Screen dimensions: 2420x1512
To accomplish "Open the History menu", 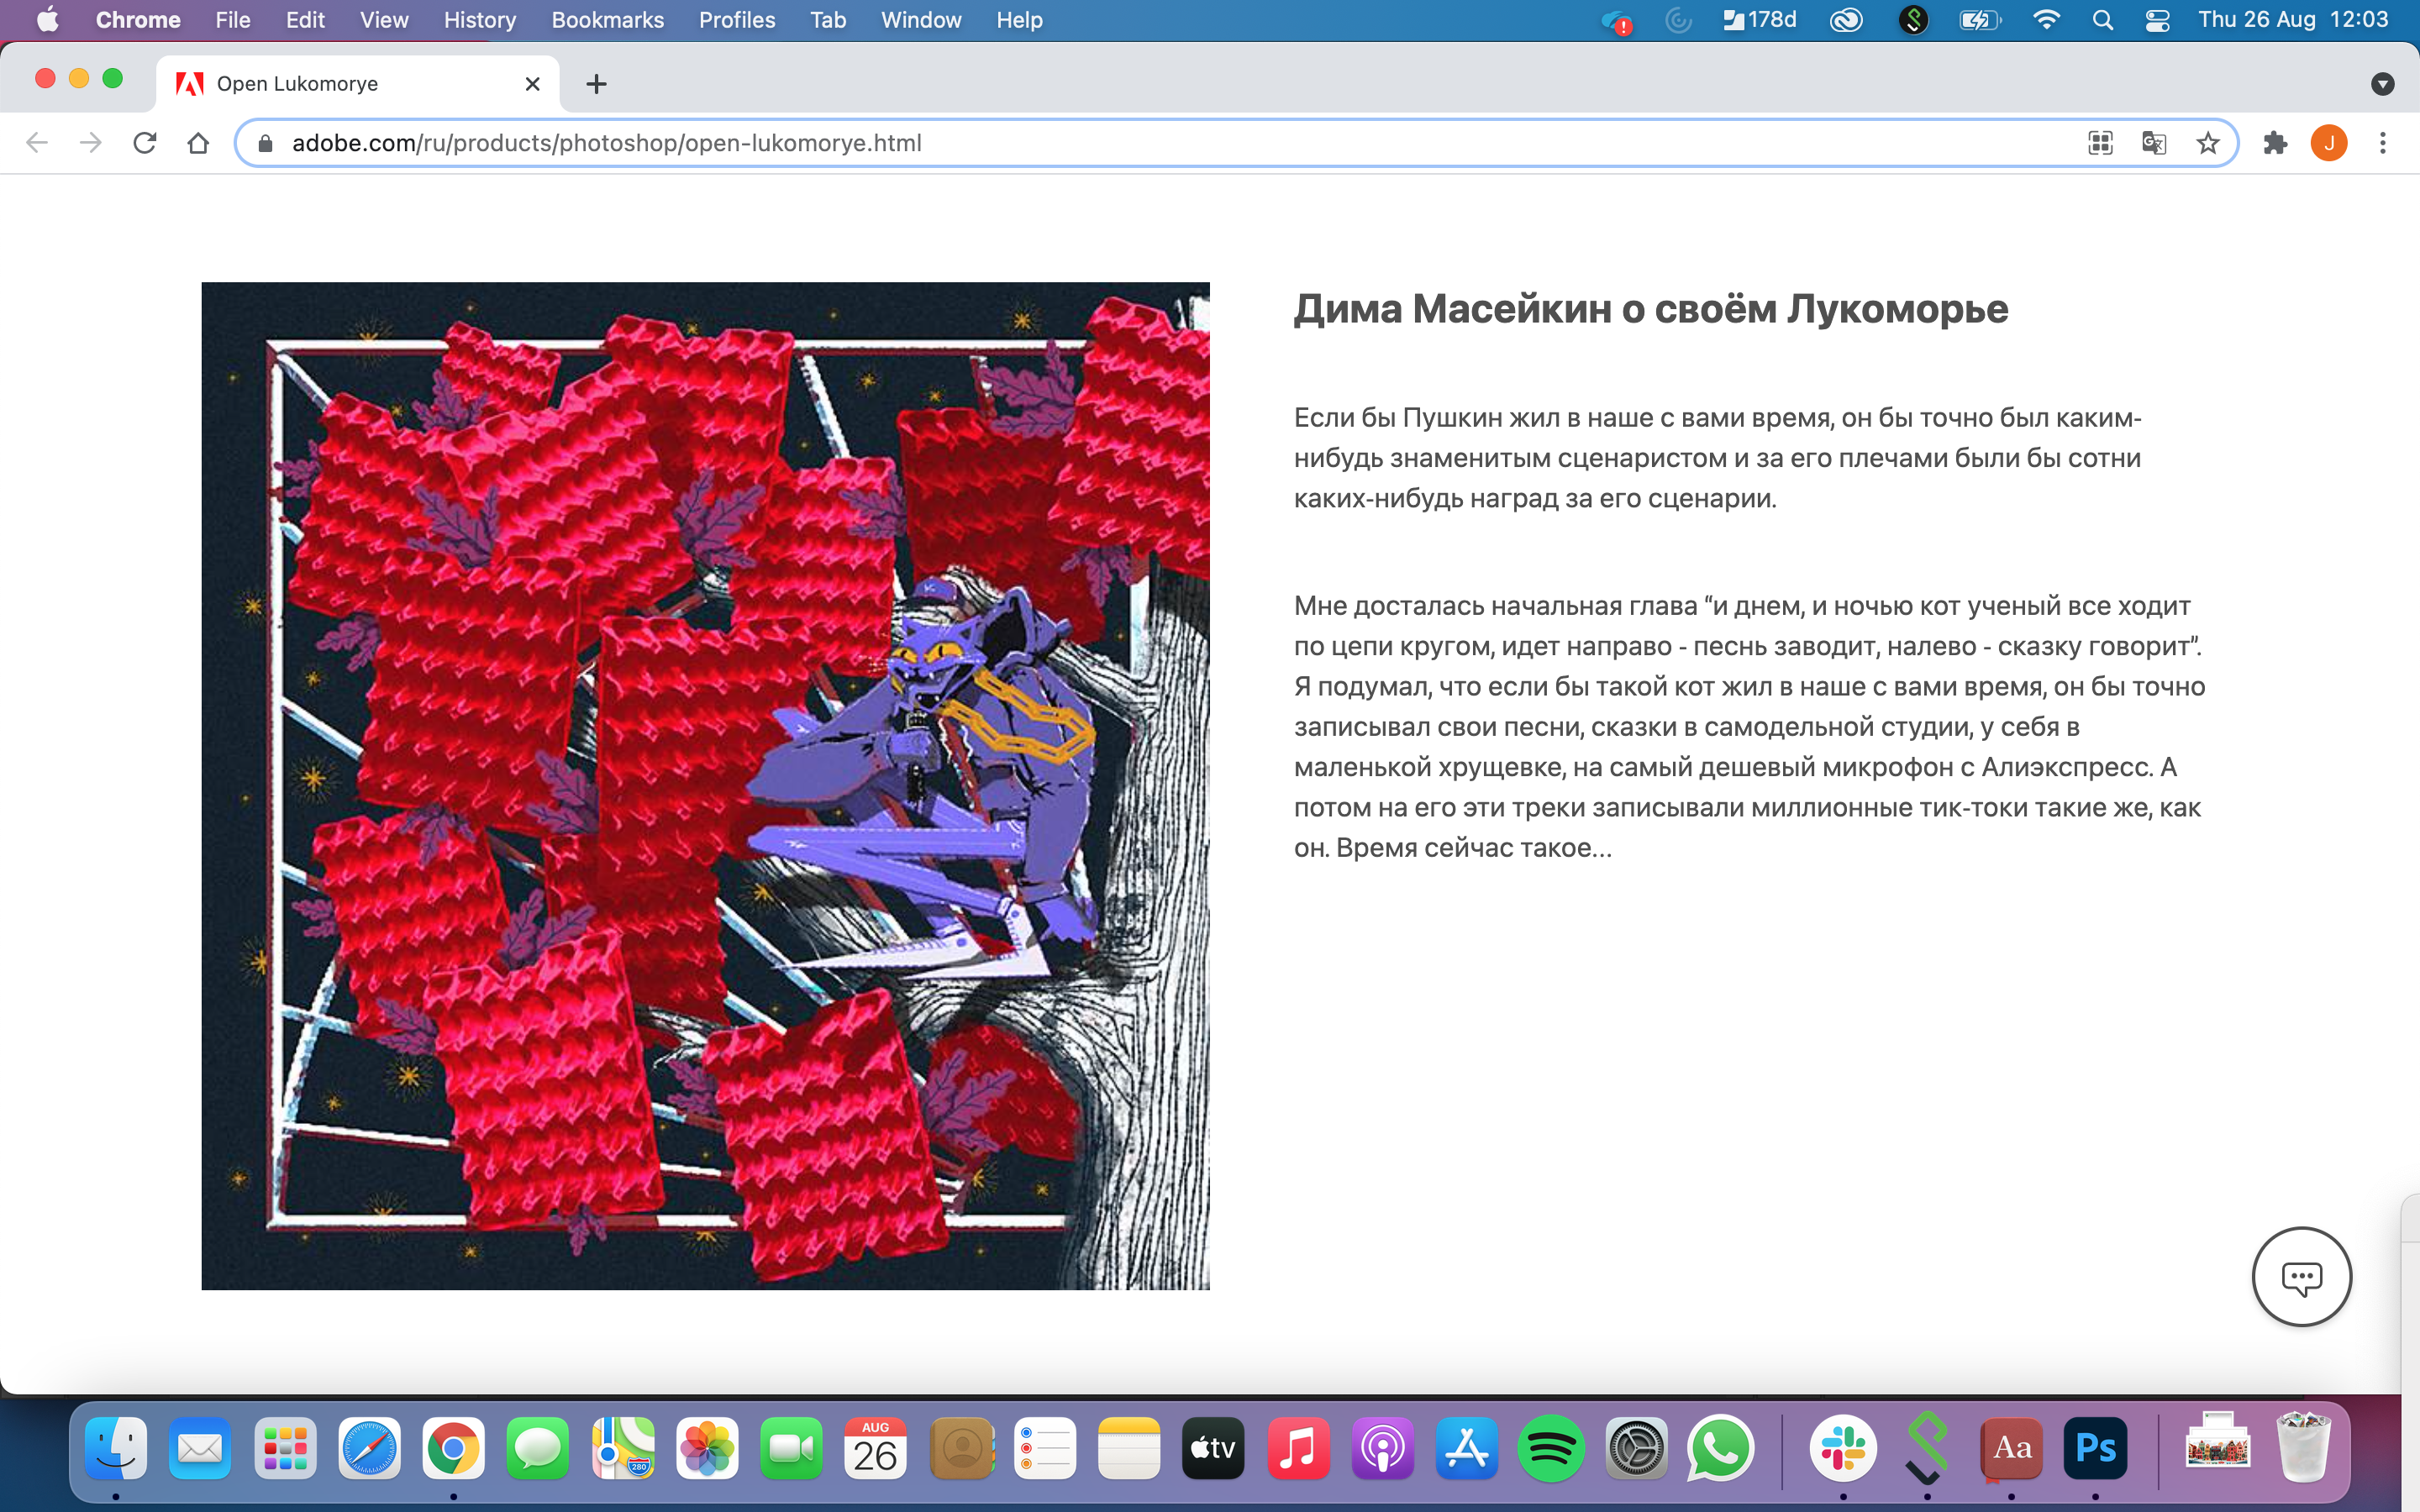I will [x=480, y=20].
